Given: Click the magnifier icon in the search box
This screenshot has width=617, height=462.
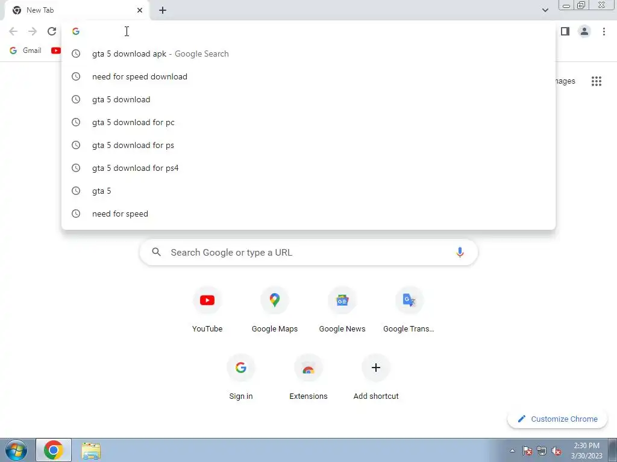Looking at the screenshot, I should [156, 252].
